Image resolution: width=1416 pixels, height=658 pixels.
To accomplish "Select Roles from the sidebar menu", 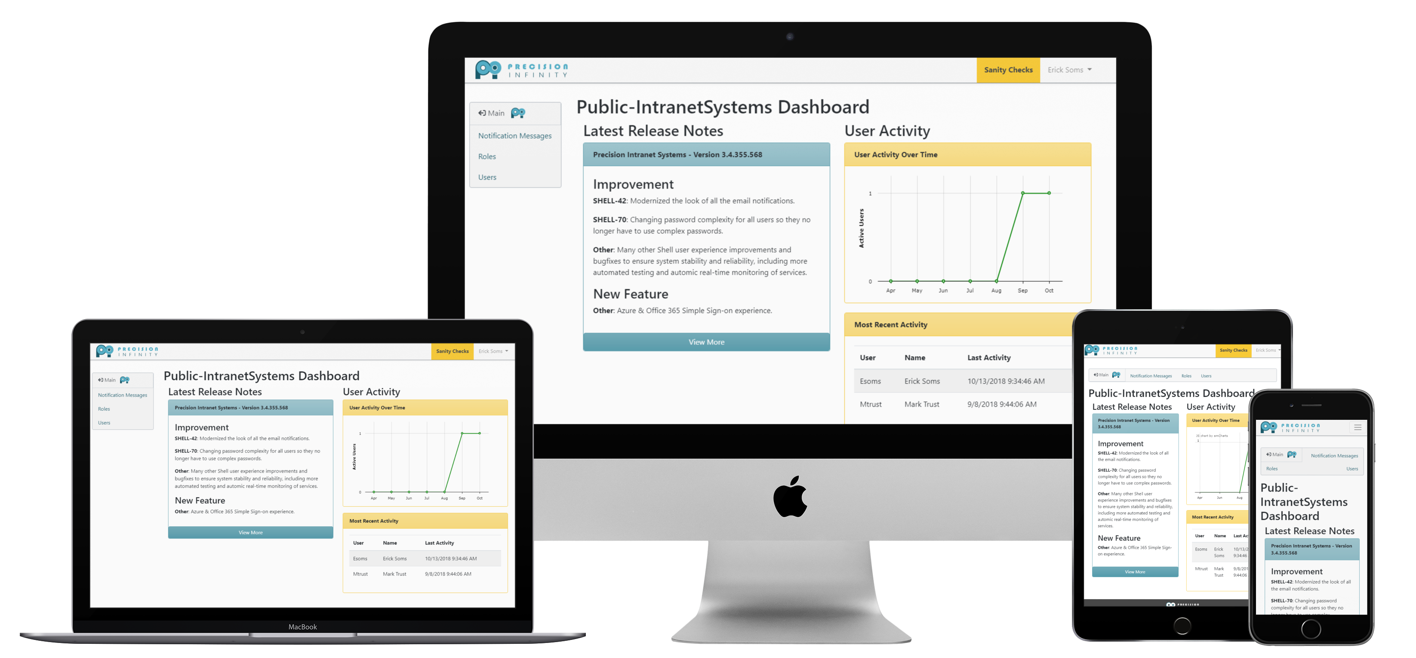I will tap(487, 157).
